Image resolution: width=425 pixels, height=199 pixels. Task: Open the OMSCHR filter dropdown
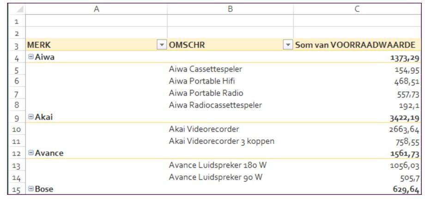click(288, 45)
